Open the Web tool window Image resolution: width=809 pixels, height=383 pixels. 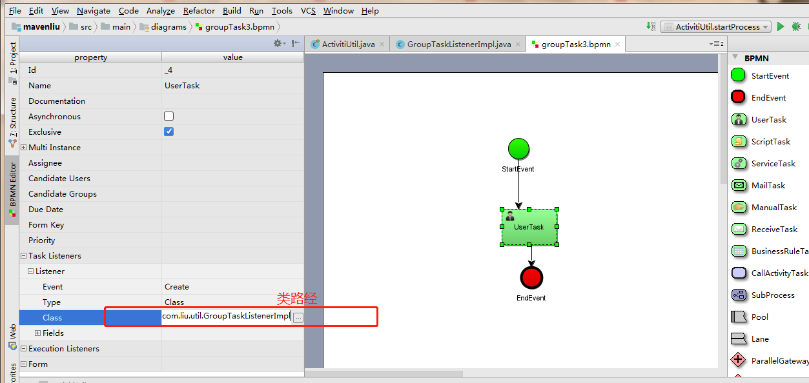pyautogui.click(x=12, y=336)
